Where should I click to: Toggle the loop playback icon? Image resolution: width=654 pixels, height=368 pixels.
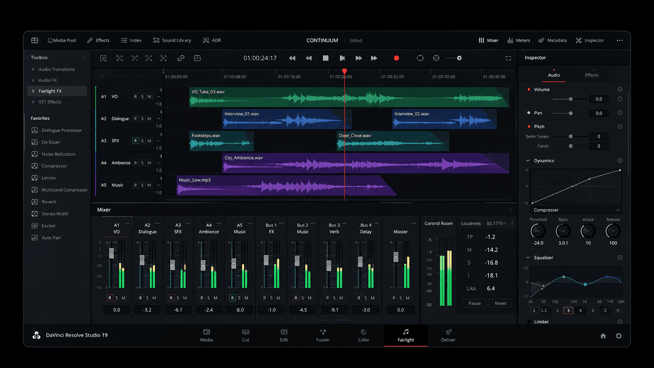click(420, 58)
